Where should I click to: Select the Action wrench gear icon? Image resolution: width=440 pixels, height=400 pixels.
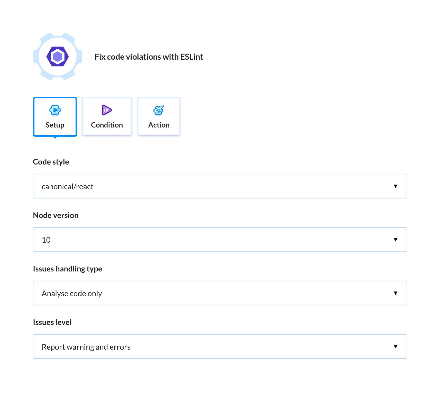(x=158, y=110)
